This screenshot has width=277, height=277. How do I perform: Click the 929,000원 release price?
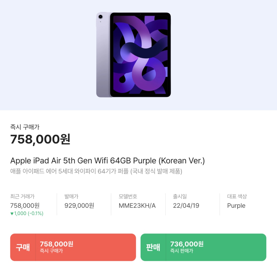[x=79, y=206]
